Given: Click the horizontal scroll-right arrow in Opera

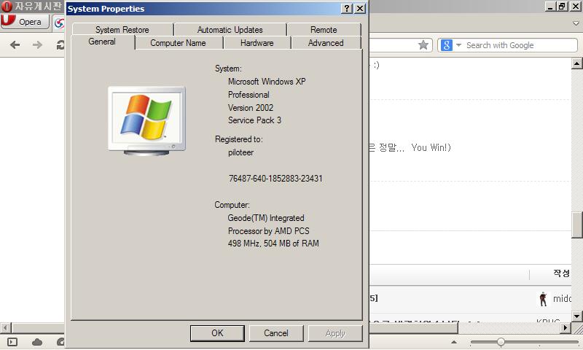Looking at the screenshot, I should click(566, 328).
